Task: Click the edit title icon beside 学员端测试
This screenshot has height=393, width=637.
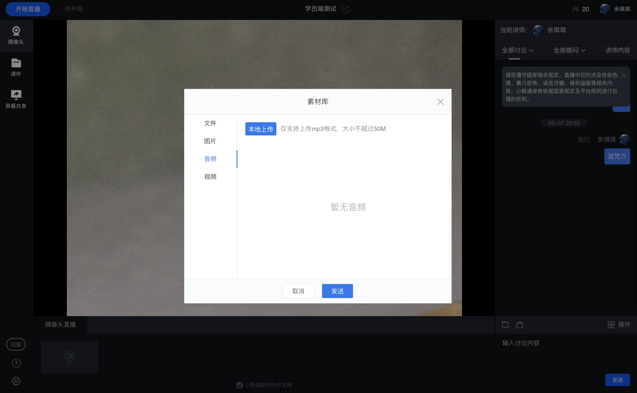Action: 345,9
